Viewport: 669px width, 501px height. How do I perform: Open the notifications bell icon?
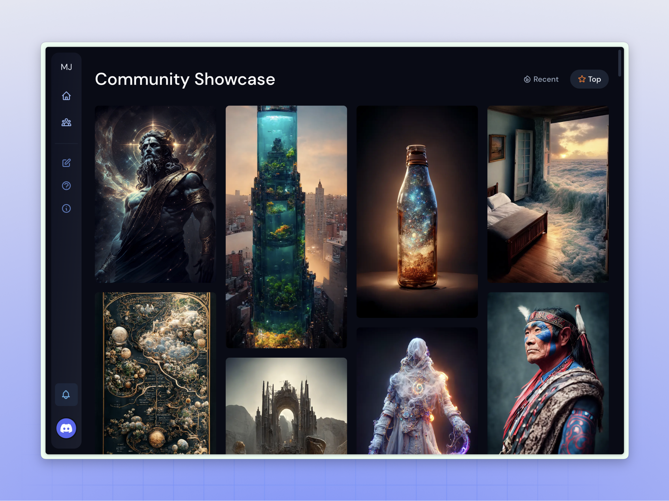(x=66, y=395)
